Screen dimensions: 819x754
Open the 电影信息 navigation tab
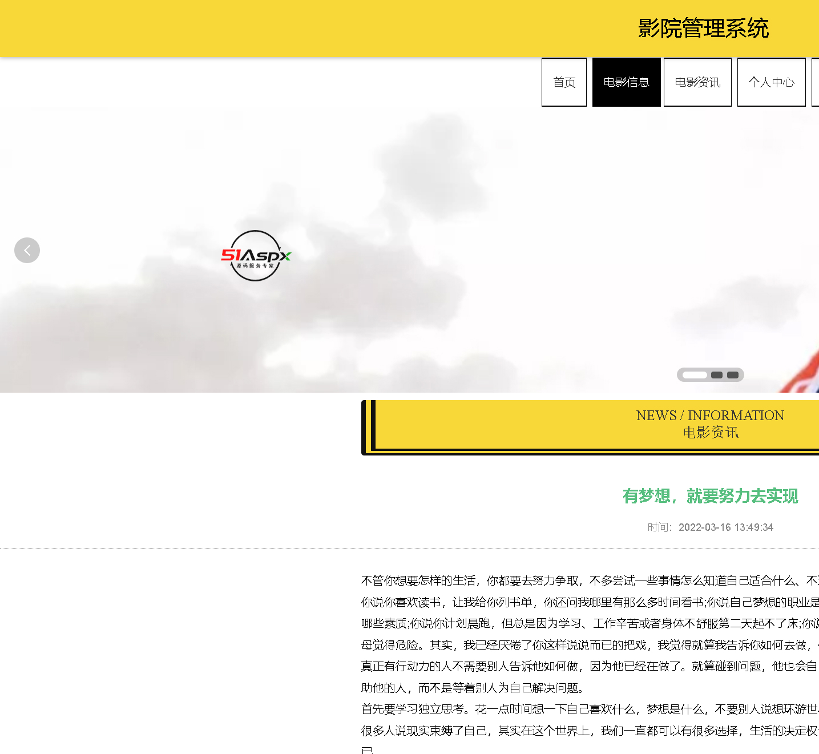tap(626, 82)
